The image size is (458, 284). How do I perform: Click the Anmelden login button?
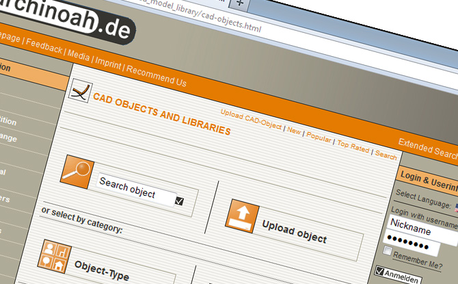coord(399,275)
